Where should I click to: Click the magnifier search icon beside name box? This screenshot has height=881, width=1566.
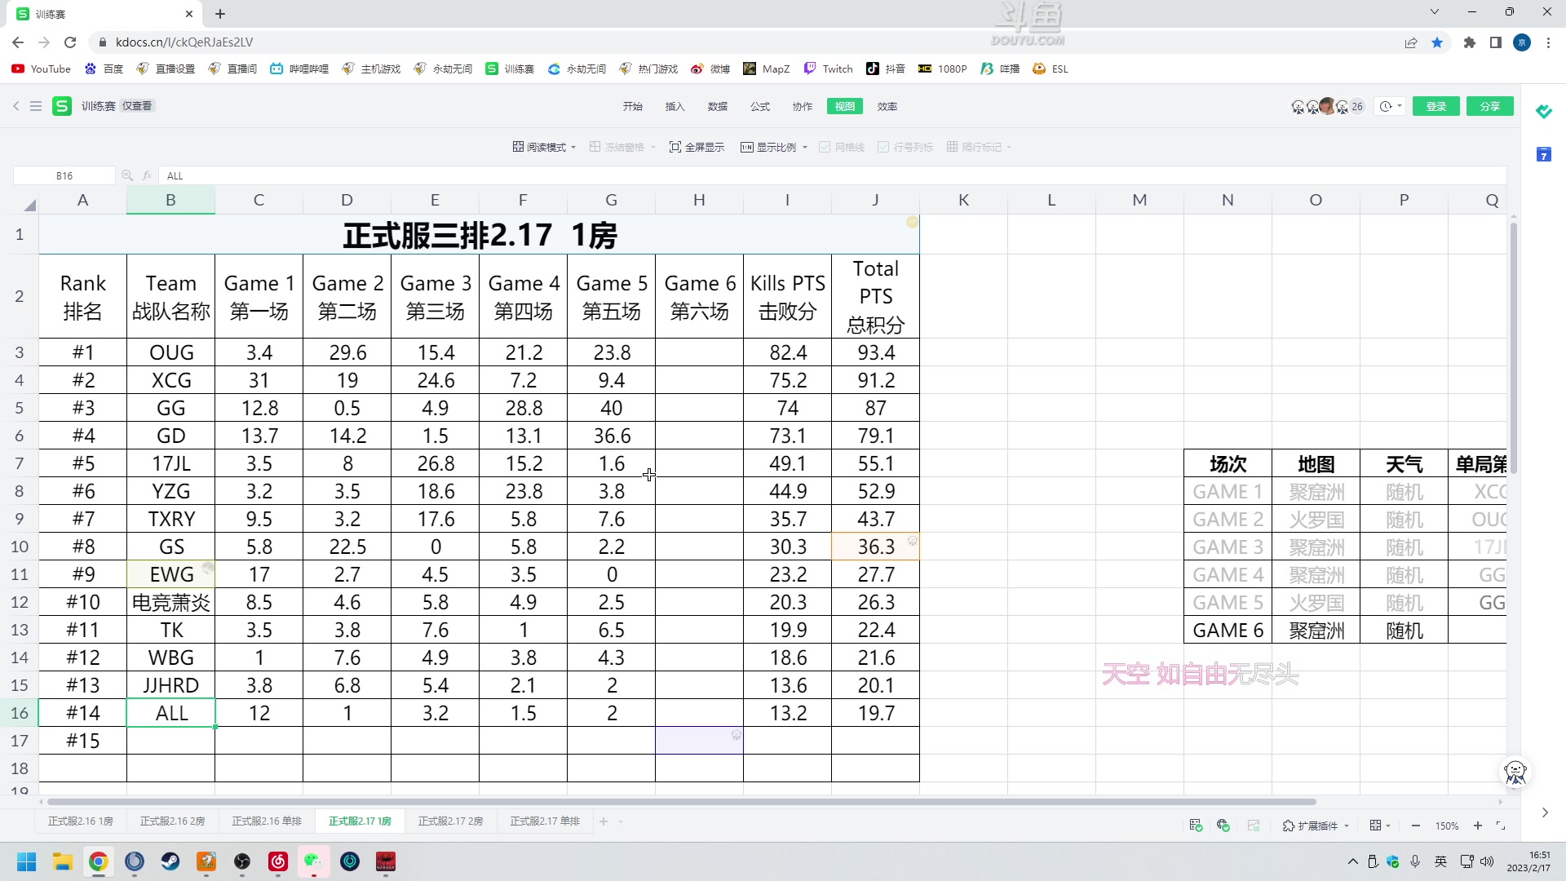tap(127, 175)
